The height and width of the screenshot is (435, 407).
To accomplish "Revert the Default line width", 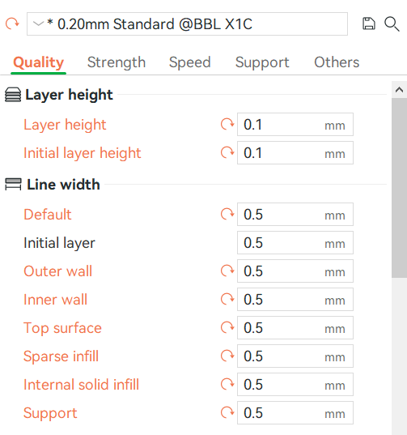I will pyautogui.click(x=227, y=214).
